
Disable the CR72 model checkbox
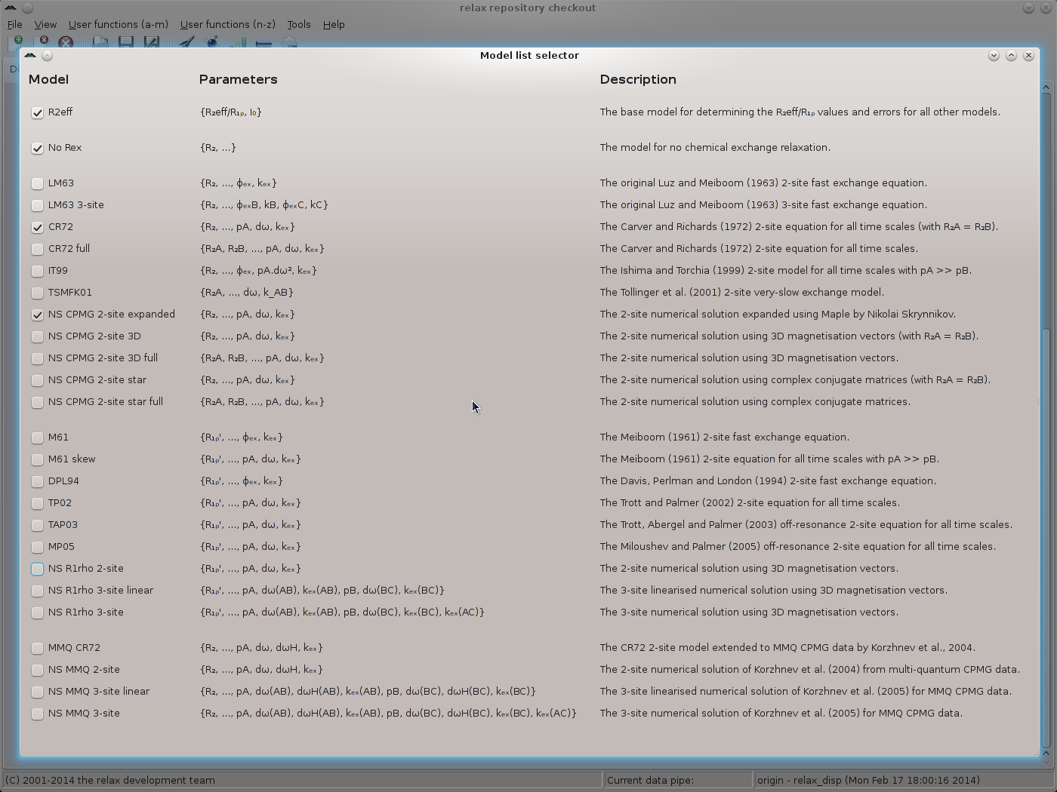(37, 227)
